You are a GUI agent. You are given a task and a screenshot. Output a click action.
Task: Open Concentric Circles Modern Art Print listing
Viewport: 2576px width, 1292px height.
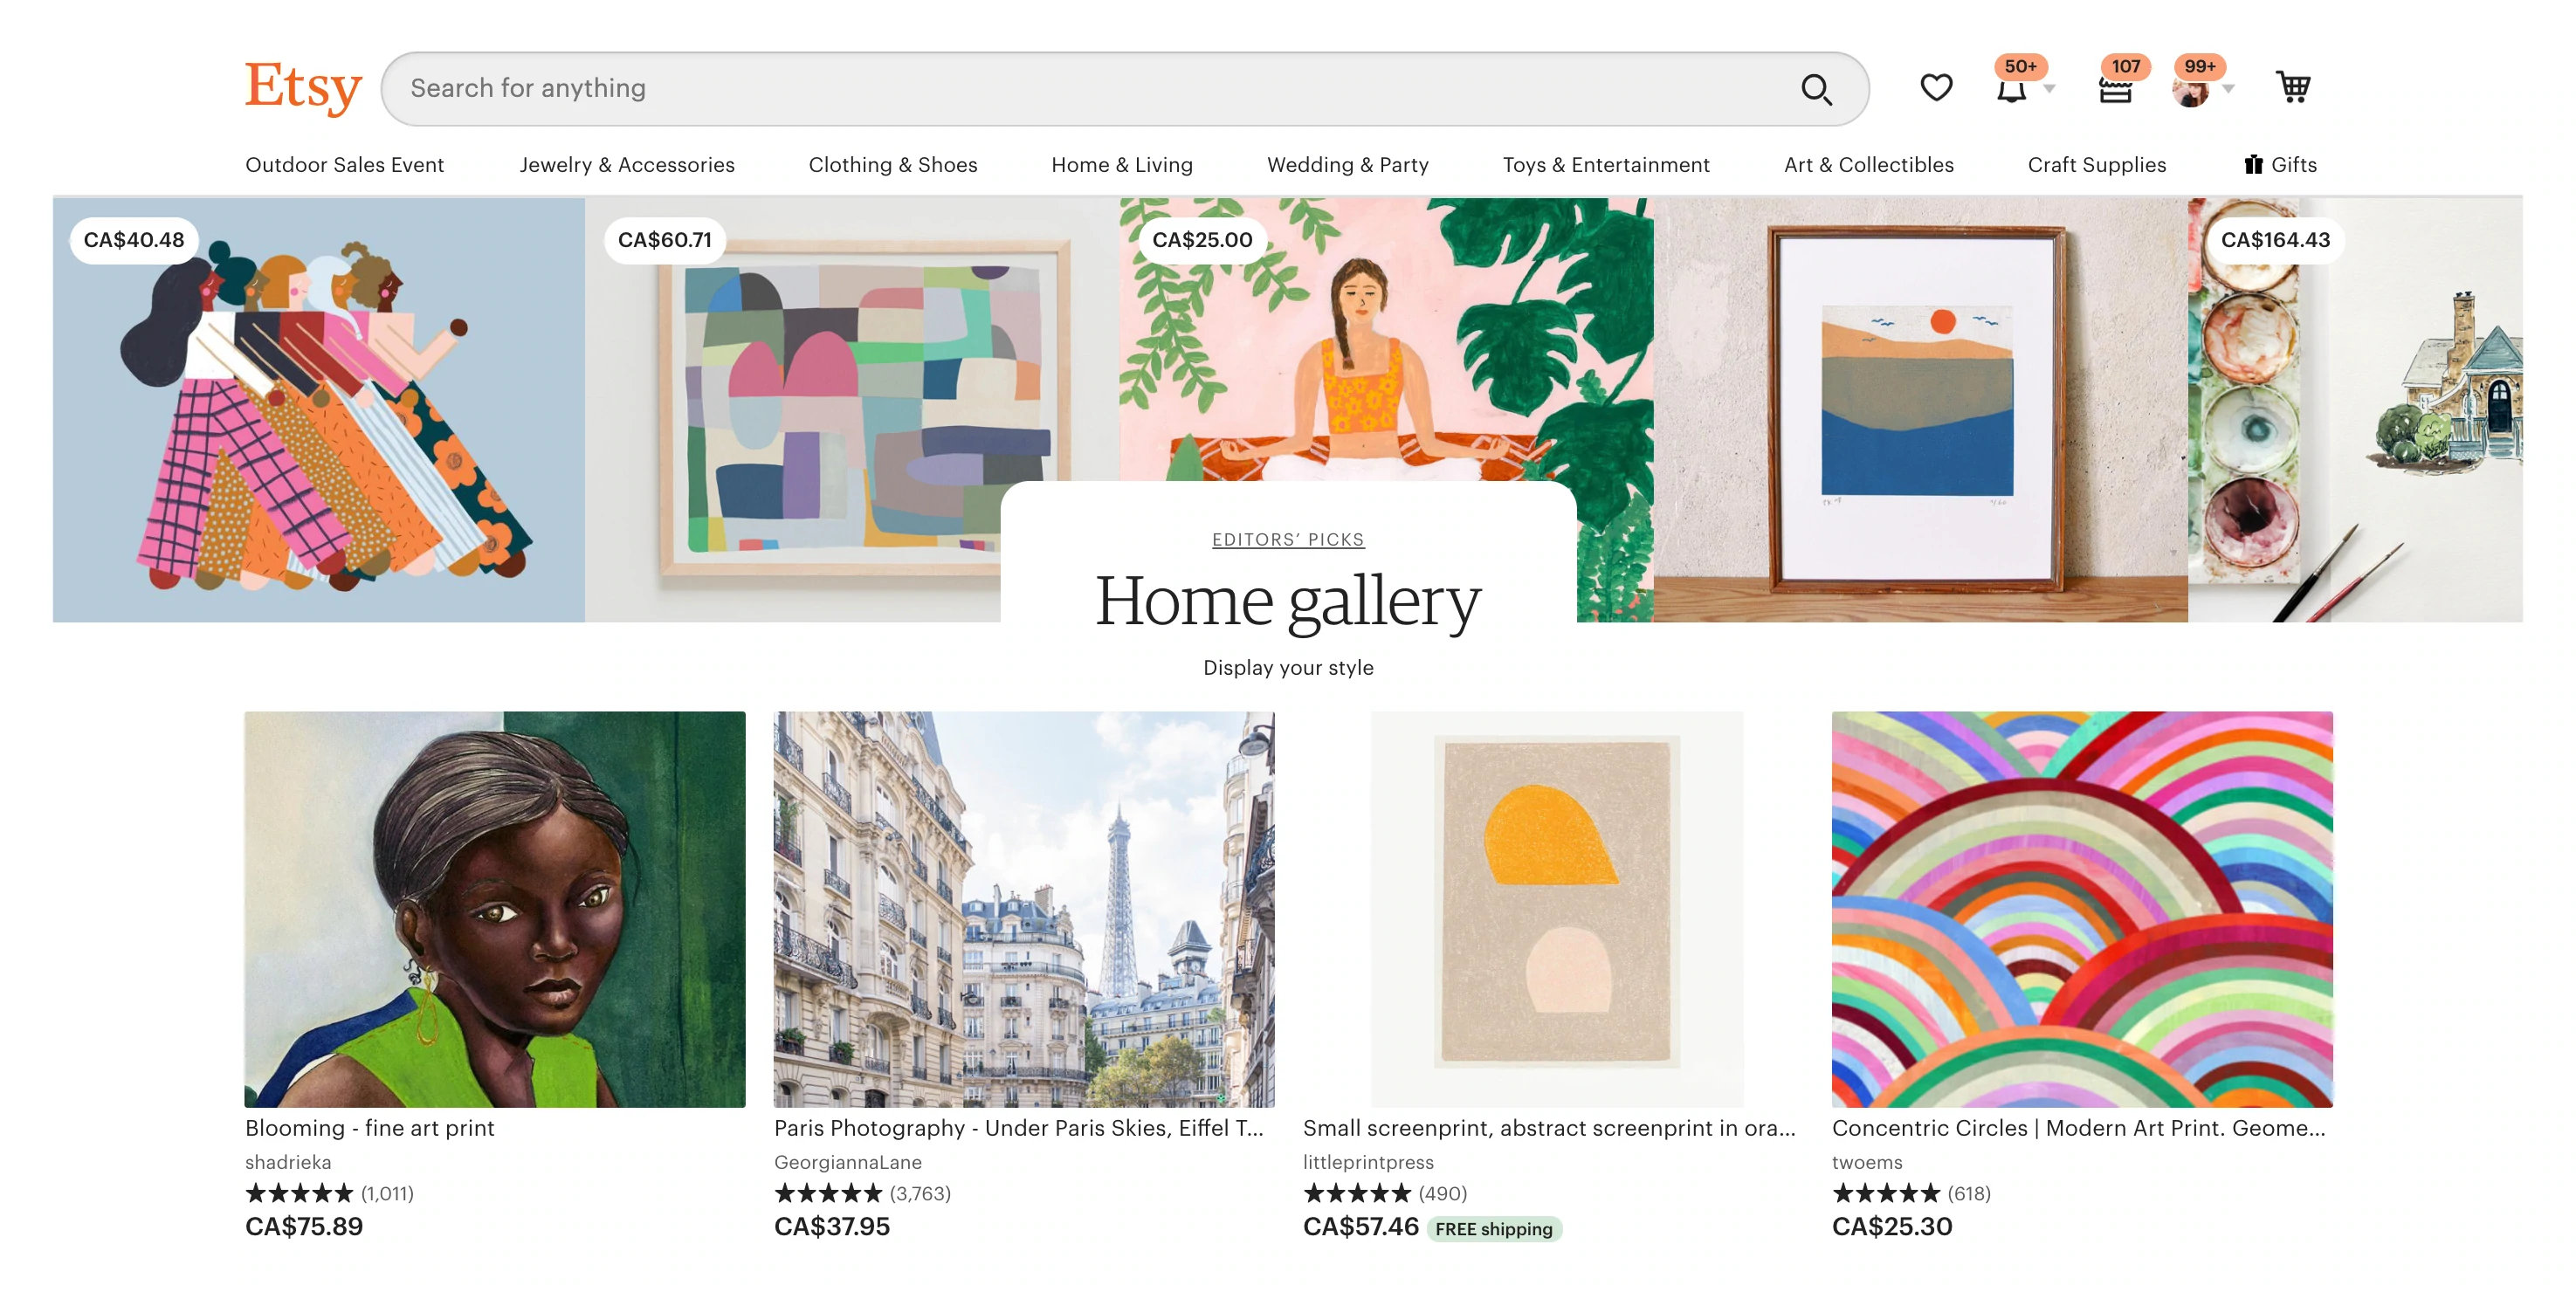[2078, 1128]
